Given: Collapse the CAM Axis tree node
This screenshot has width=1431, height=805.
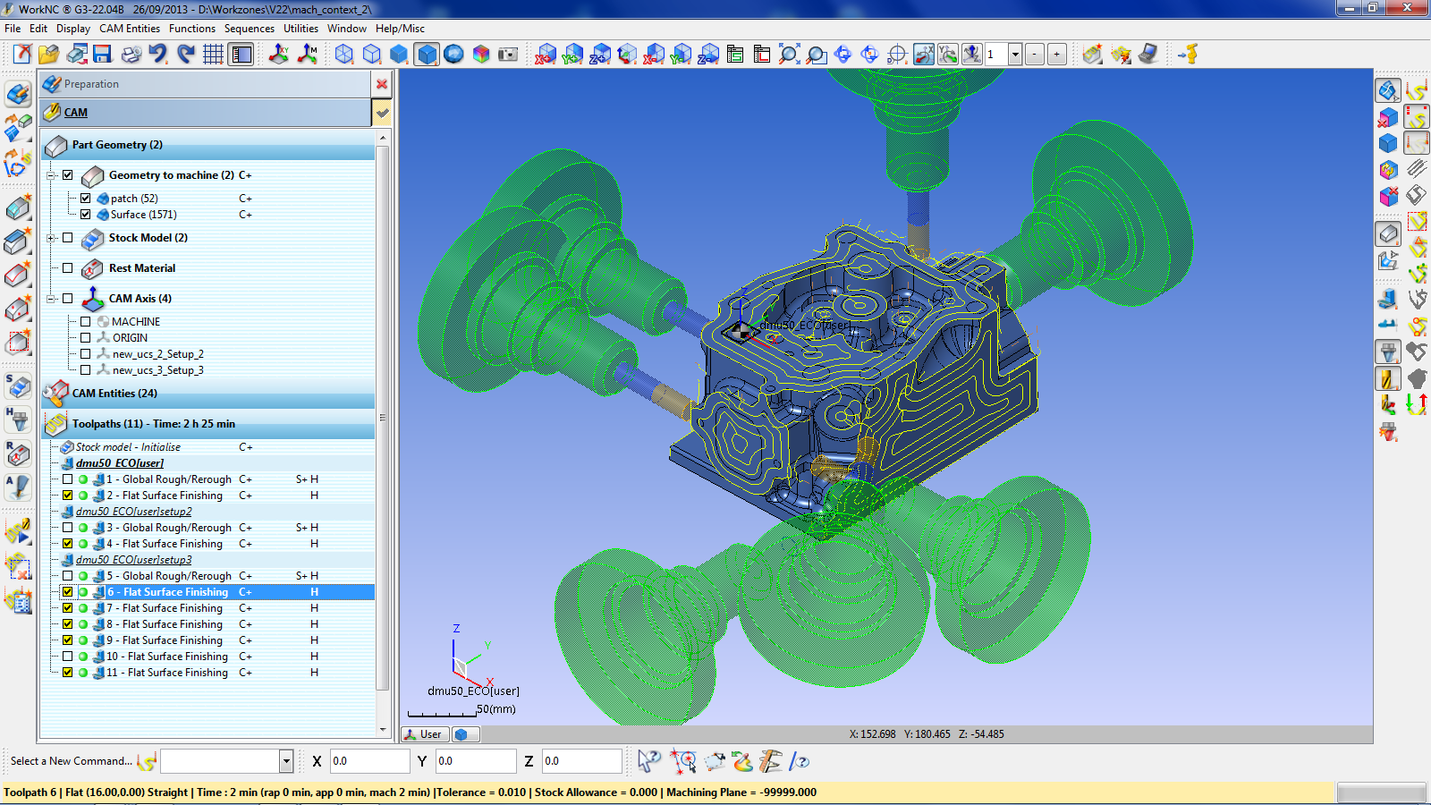Looking at the screenshot, I should (52, 299).
